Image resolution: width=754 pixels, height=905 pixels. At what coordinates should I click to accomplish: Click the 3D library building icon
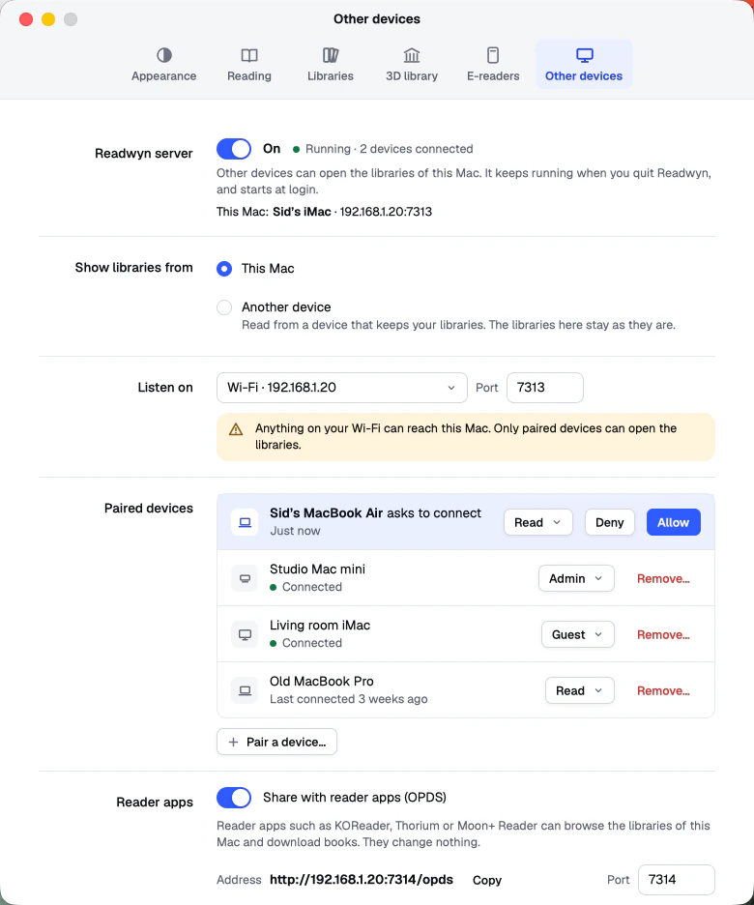tap(412, 55)
